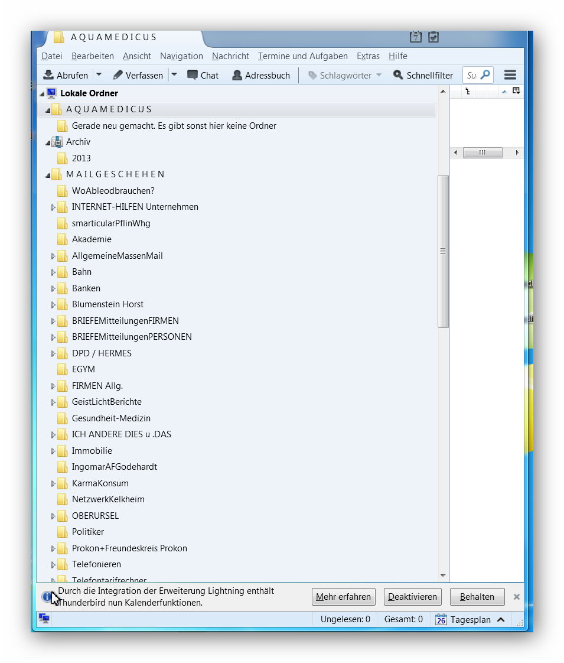Expand the Bahn folder
564x663 pixels.
coord(53,272)
